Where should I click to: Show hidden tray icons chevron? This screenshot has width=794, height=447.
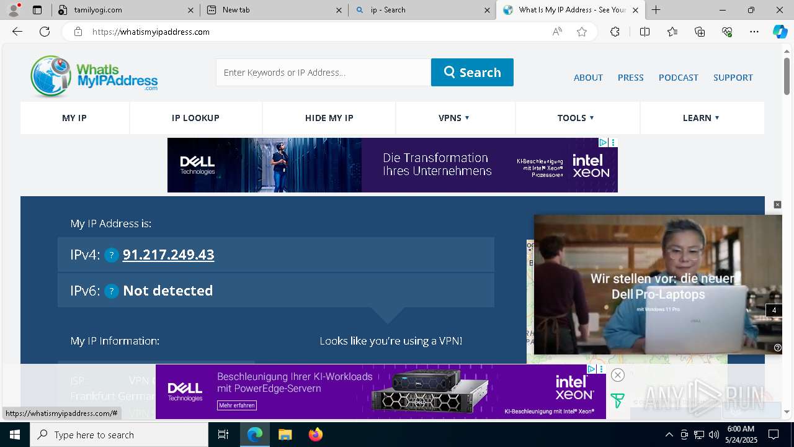pos(669,435)
